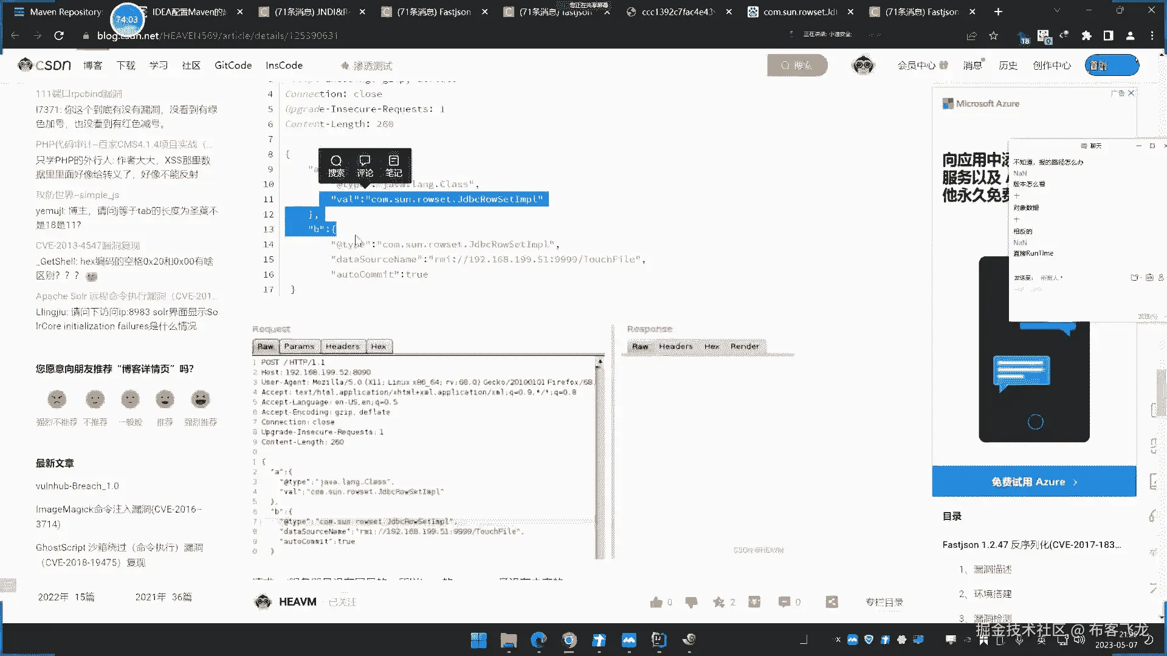
Task: Open the GitCode navigation item
Action: (233, 65)
